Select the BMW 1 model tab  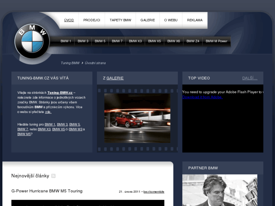[x=66, y=41]
